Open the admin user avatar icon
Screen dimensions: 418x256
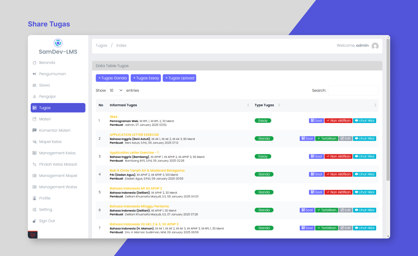tap(375, 46)
